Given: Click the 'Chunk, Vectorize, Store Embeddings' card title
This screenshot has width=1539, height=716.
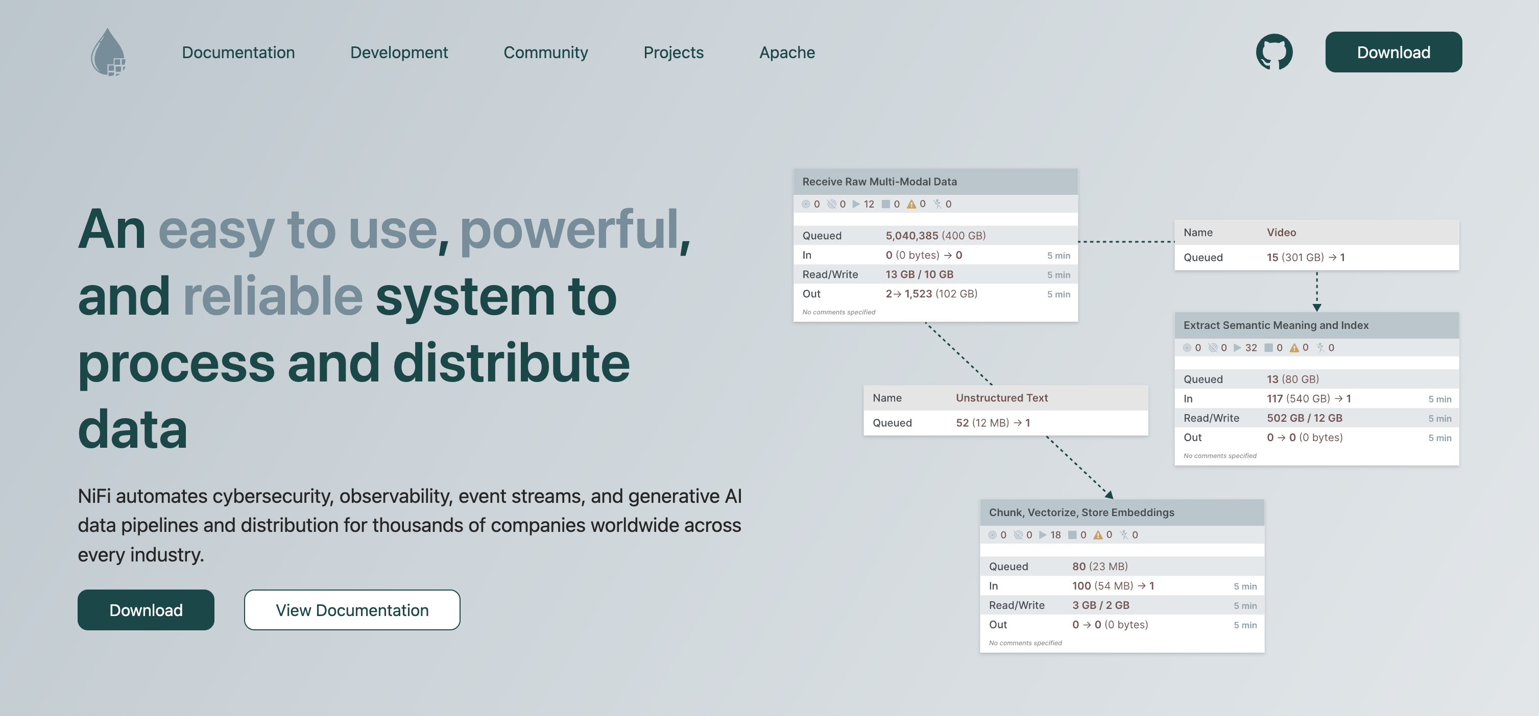Looking at the screenshot, I should [1081, 513].
